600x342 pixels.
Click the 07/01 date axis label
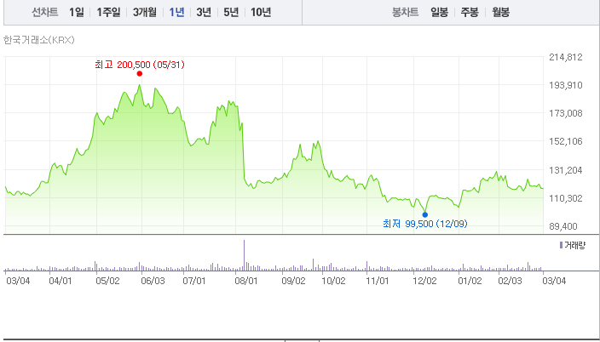[194, 281]
